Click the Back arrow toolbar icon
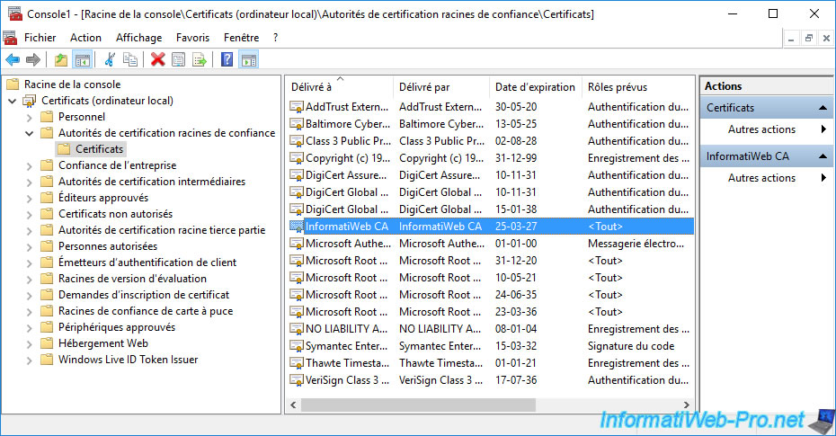The width and height of the screenshot is (836, 436). (x=13, y=59)
